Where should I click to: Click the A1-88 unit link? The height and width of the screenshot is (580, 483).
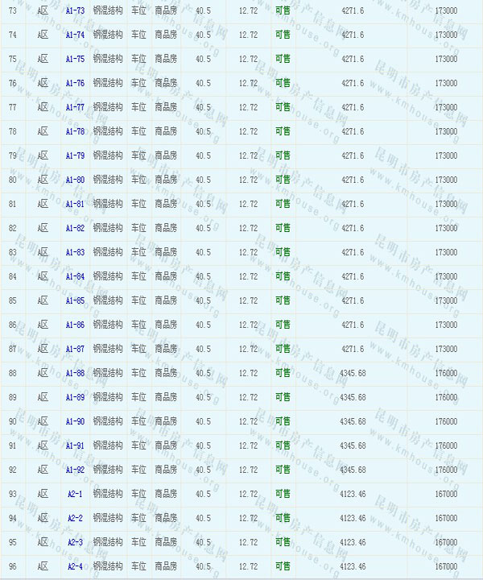75,373
